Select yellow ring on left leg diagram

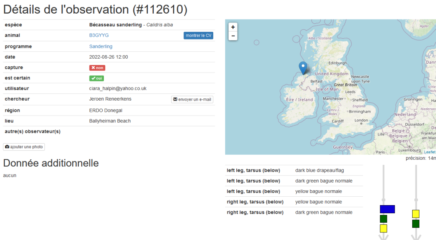383,228
